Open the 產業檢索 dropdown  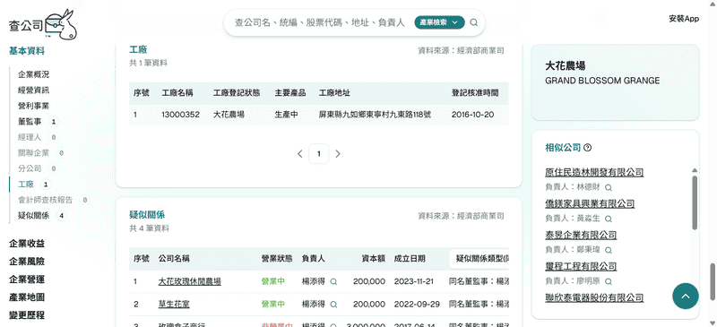[x=439, y=22]
